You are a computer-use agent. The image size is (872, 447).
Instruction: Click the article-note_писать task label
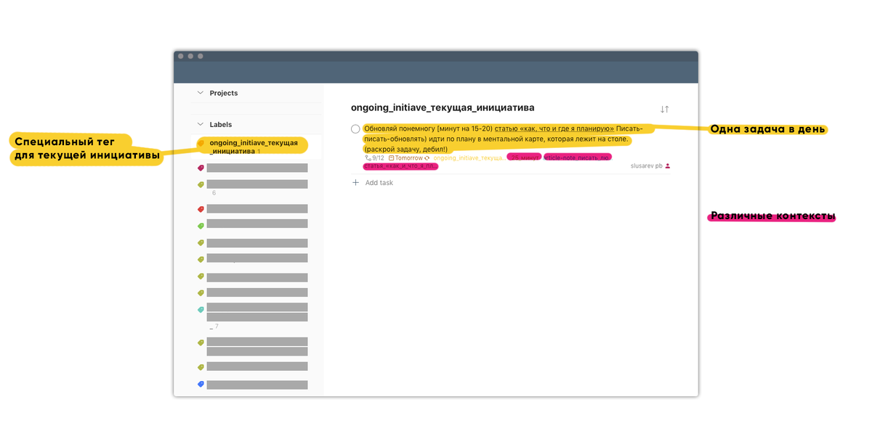point(578,157)
